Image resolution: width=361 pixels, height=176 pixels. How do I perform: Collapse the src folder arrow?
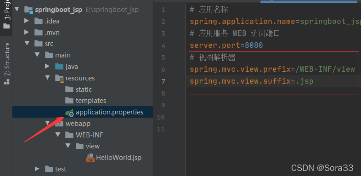27,43
